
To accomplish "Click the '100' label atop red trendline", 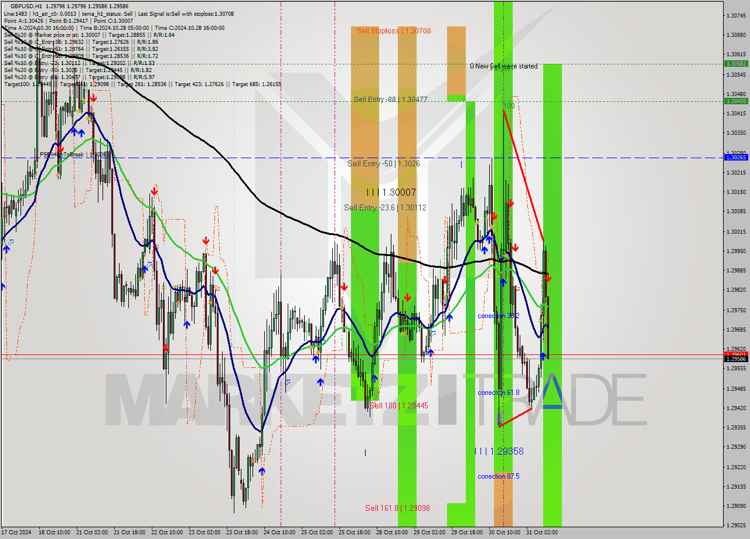I will 509,106.
